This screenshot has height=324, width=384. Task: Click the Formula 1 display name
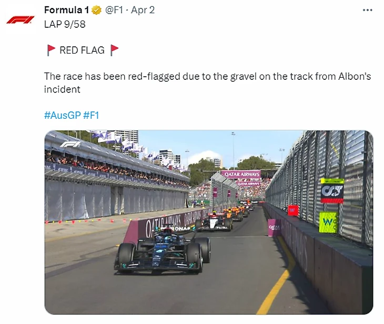[x=66, y=10]
